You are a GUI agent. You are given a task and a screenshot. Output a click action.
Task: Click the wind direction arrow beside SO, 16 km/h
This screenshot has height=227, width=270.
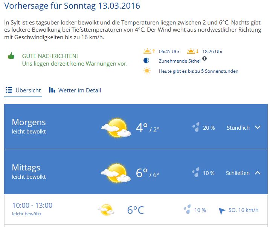(222, 210)
